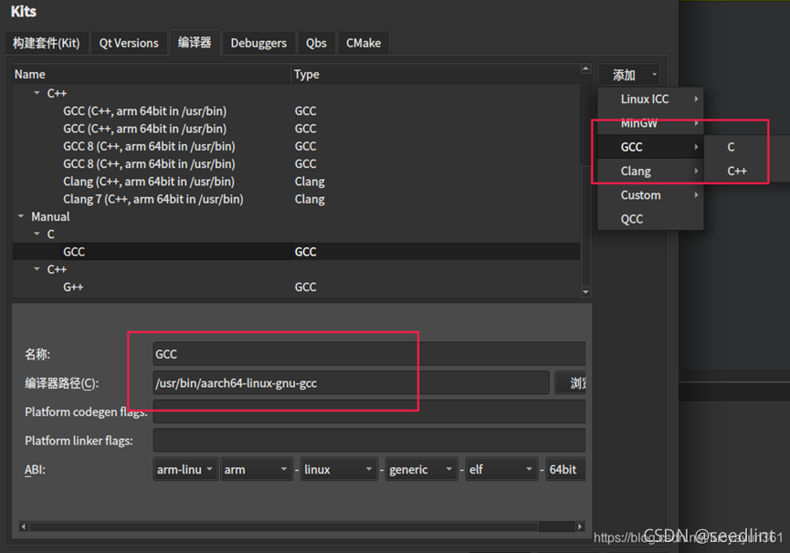The image size is (790, 553).
Task: Select first GCC (C++, arm 64bit) row
Action: pyautogui.click(x=296, y=110)
